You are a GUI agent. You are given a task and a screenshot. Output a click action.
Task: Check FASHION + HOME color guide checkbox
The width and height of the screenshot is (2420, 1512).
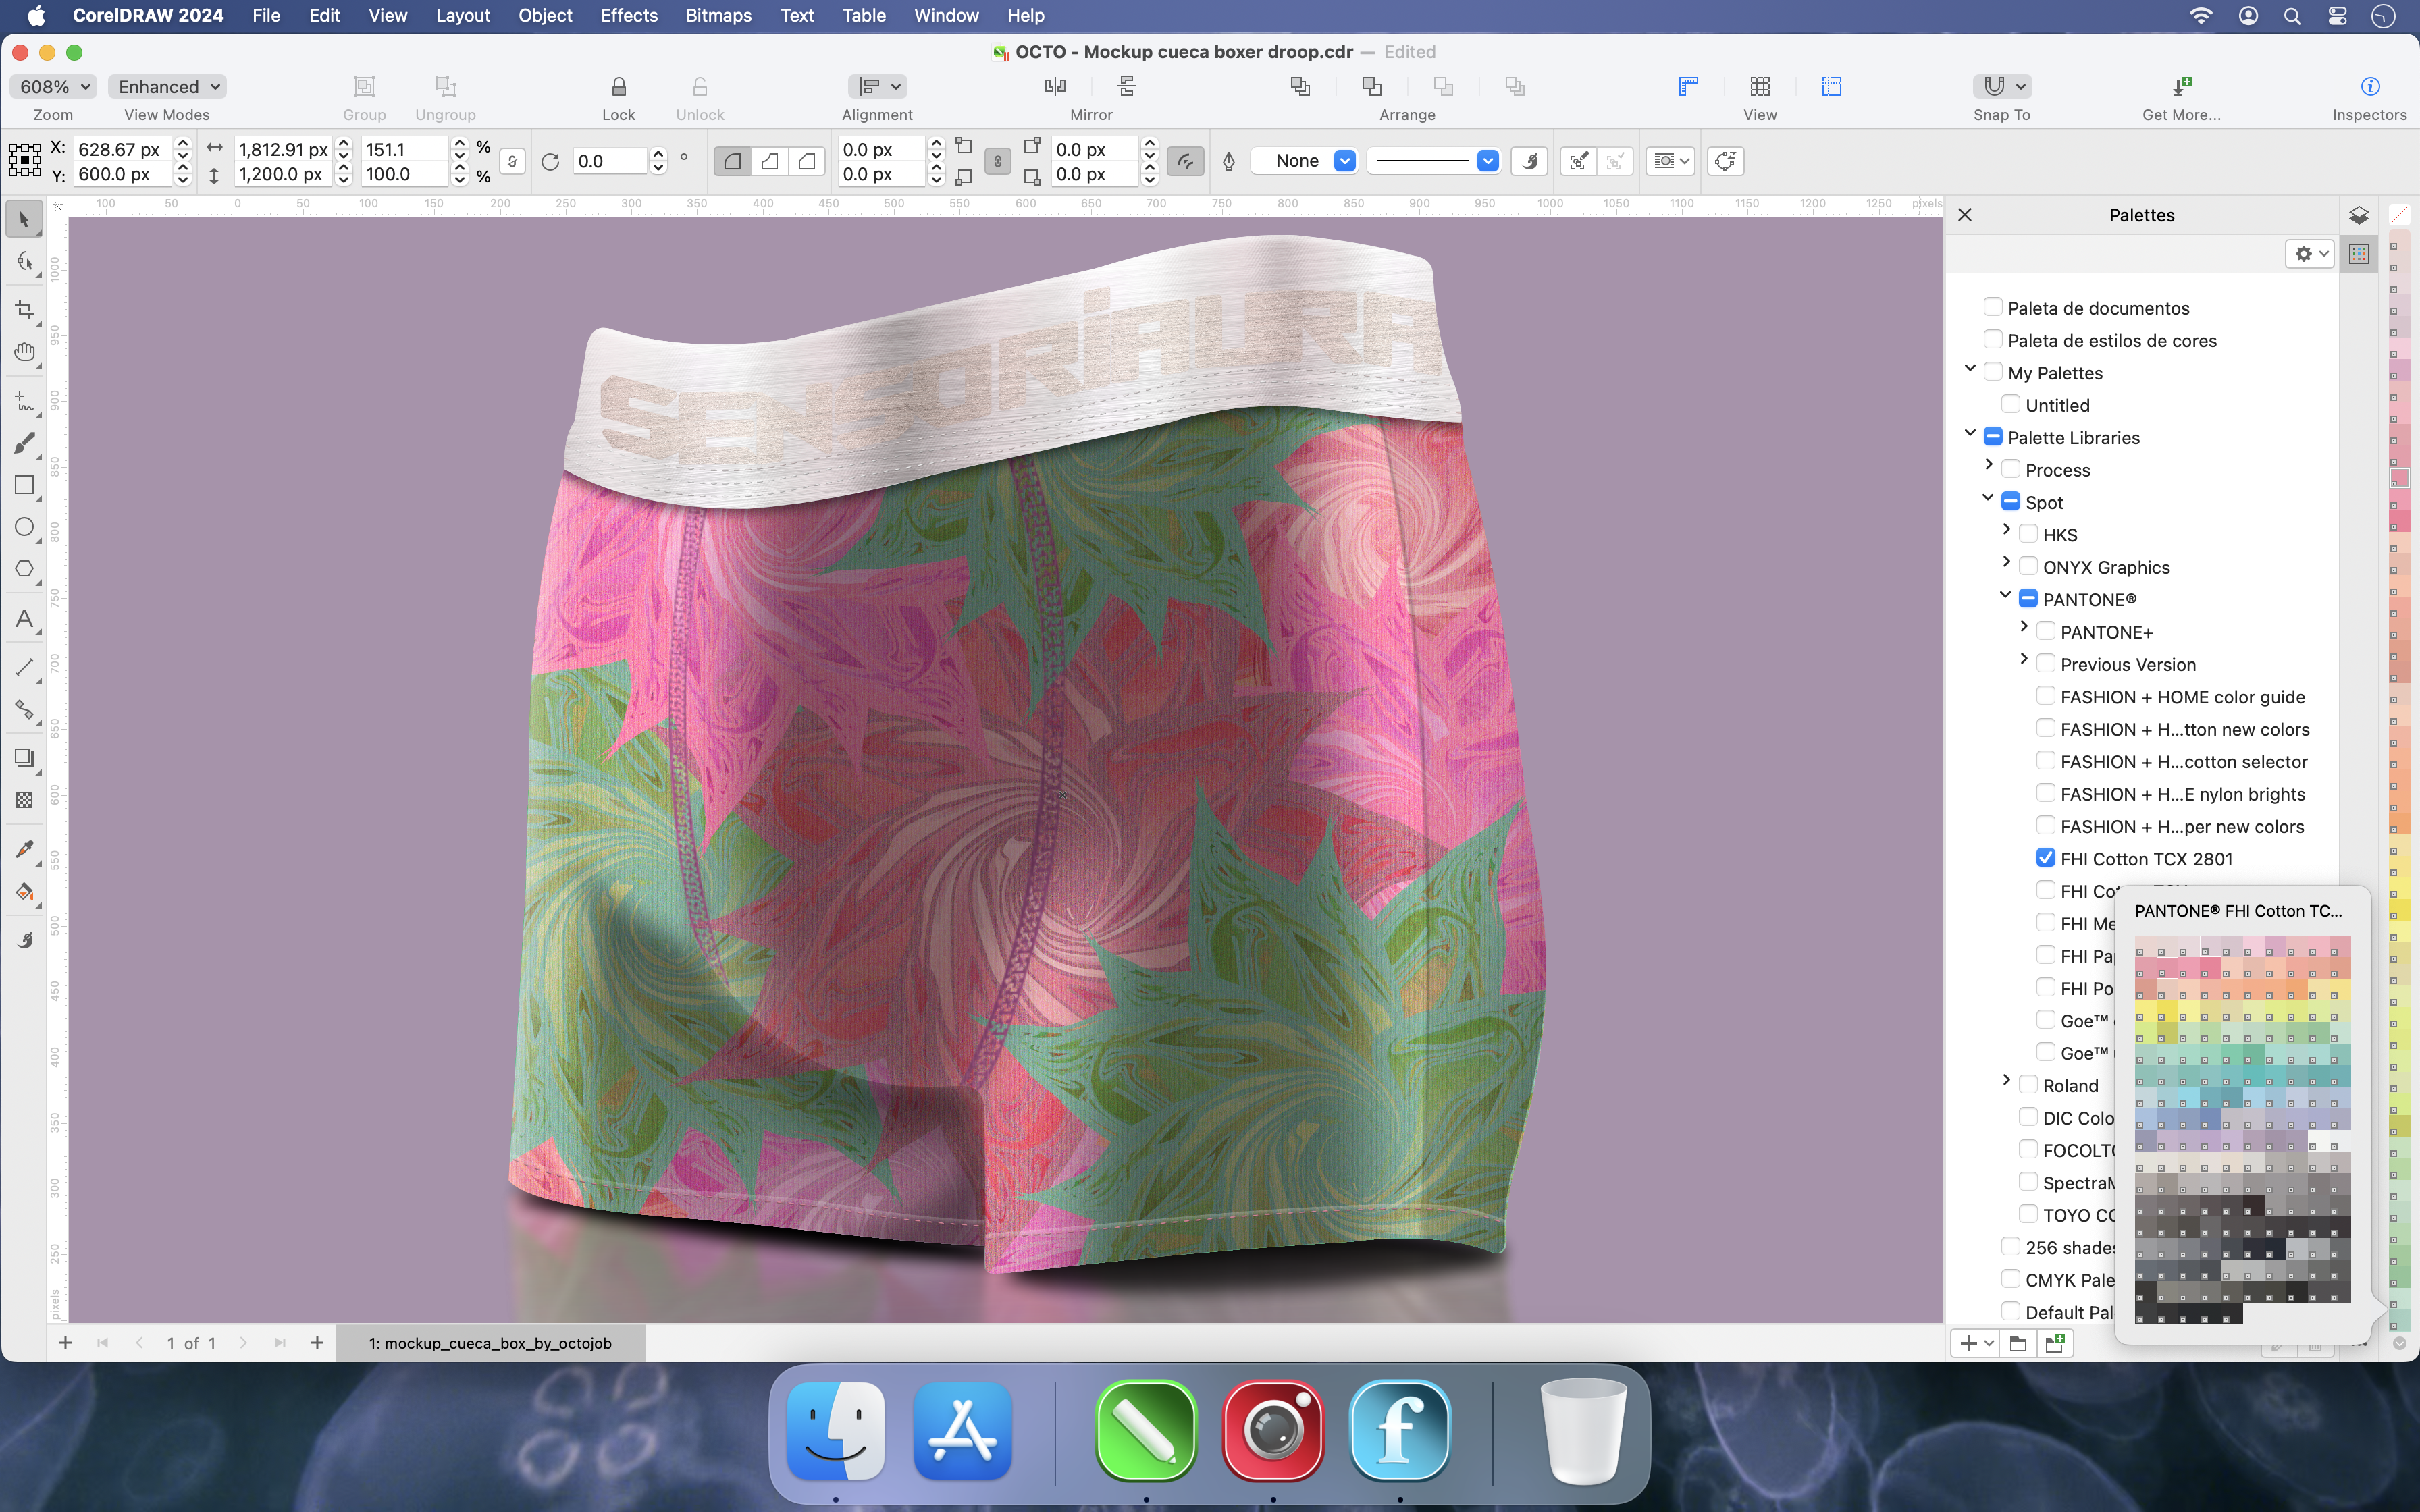pyautogui.click(x=2045, y=696)
